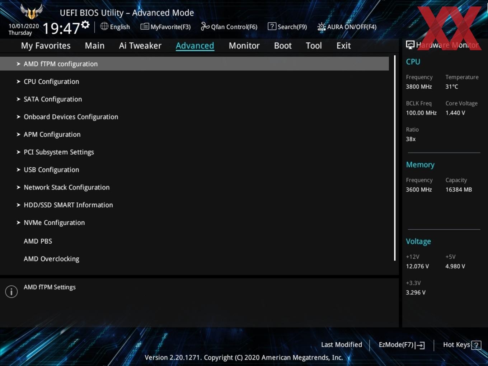The image size is (488, 366).
Task: Select the Advanced tab
Action: point(195,46)
